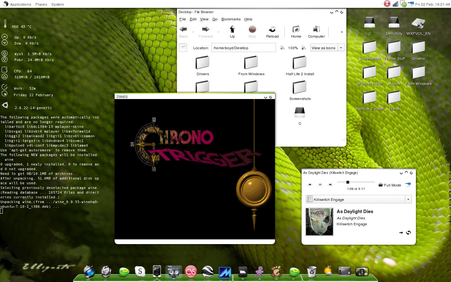Viewport: 451px width, 282px height.
Task: Open DellUtility drive on desktop
Action: (394, 26)
